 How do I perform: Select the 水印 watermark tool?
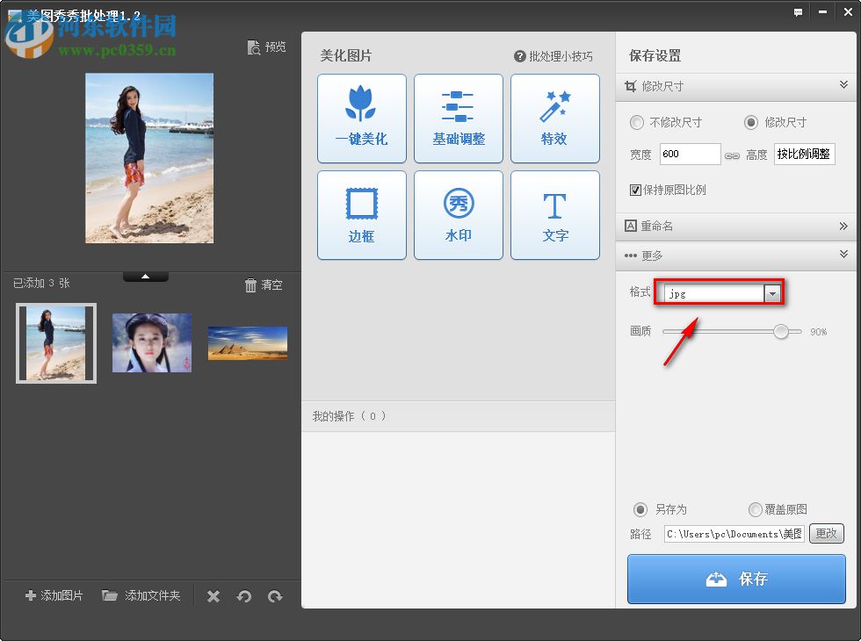[x=458, y=214]
